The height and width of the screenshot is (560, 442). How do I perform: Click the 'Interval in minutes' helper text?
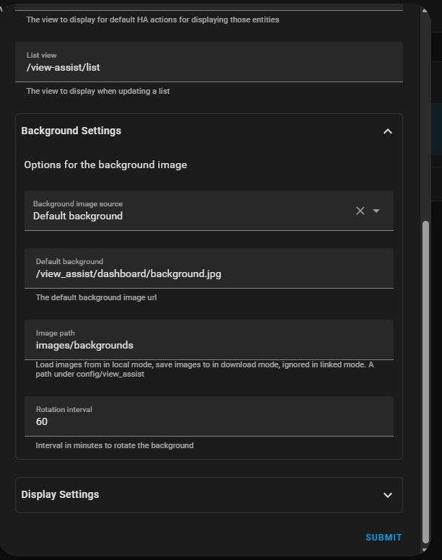coord(115,445)
